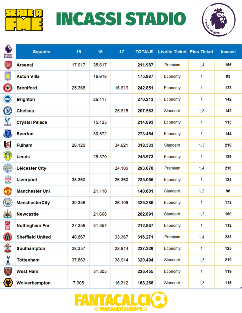Screen dimensions: 242x313
Task: Click the Everton club crest
Action: coord(8,134)
